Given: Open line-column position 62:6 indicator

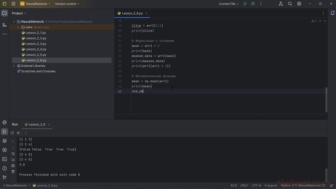Looking at the screenshot, I should click(x=234, y=185).
